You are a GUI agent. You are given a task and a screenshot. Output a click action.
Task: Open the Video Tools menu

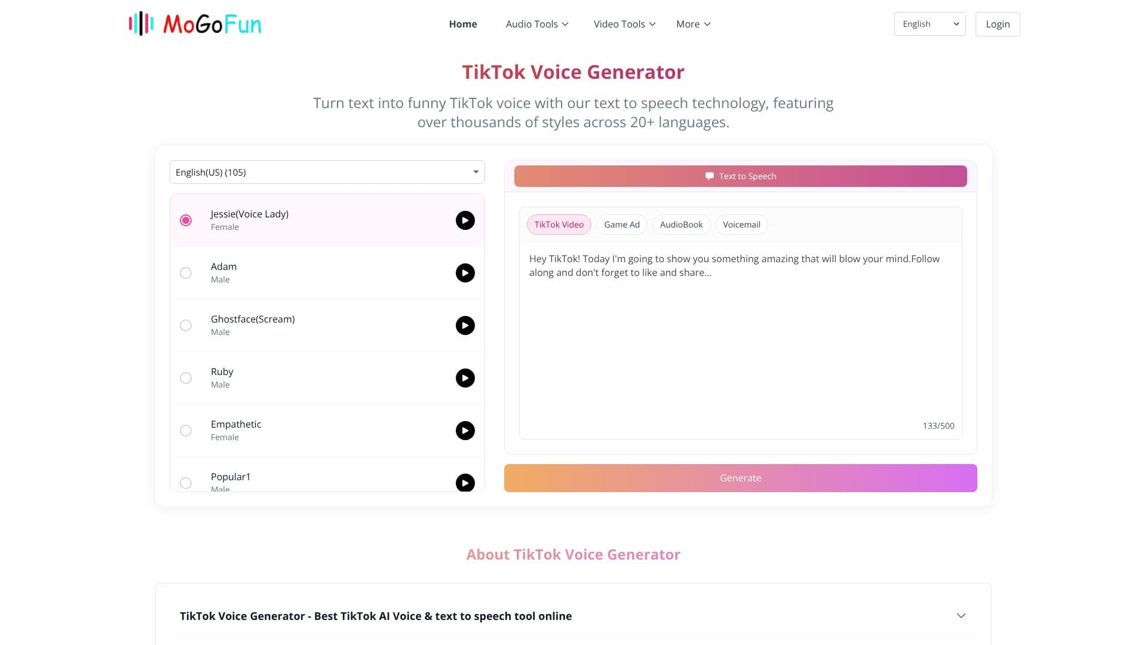click(x=624, y=24)
